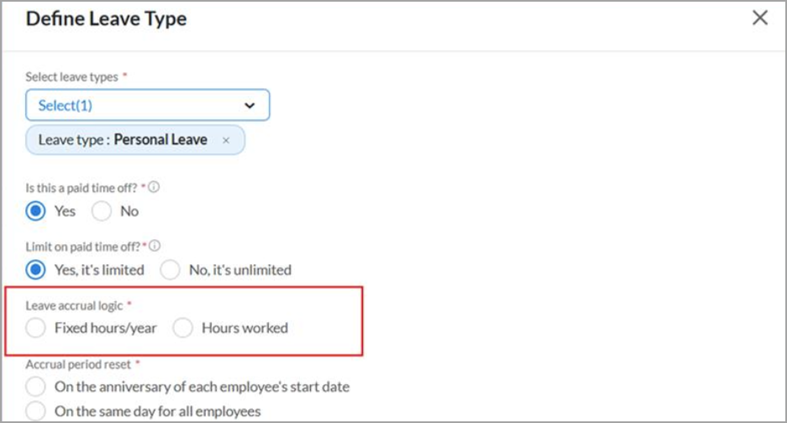This screenshot has width=787, height=423.
Task: Close the Define Leave Type dialog
Action: 759,18
